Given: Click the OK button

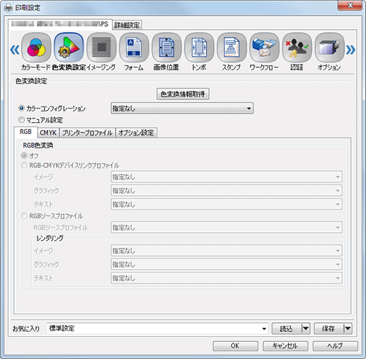Looking at the screenshot, I should (x=235, y=346).
